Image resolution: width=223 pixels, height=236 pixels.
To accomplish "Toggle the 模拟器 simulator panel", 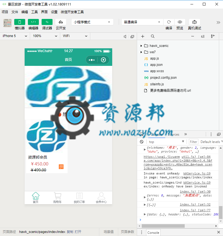I will tap(20, 22).
